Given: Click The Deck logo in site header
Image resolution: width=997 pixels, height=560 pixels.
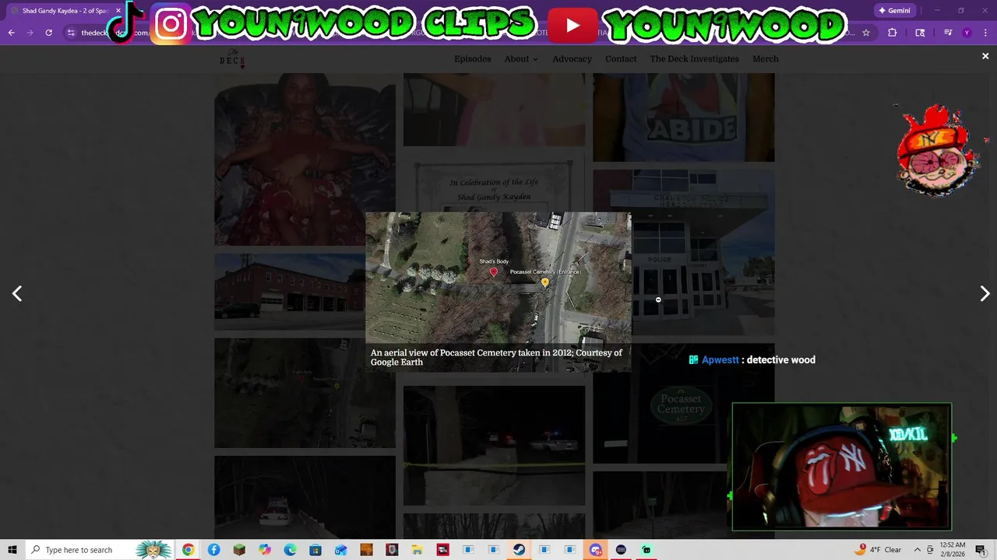Looking at the screenshot, I should (x=232, y=59).
